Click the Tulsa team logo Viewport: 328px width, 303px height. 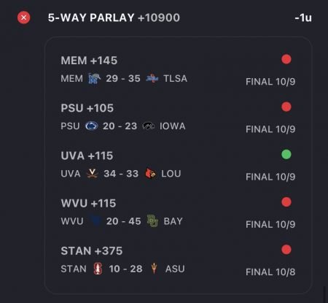(x=152, y=78)
